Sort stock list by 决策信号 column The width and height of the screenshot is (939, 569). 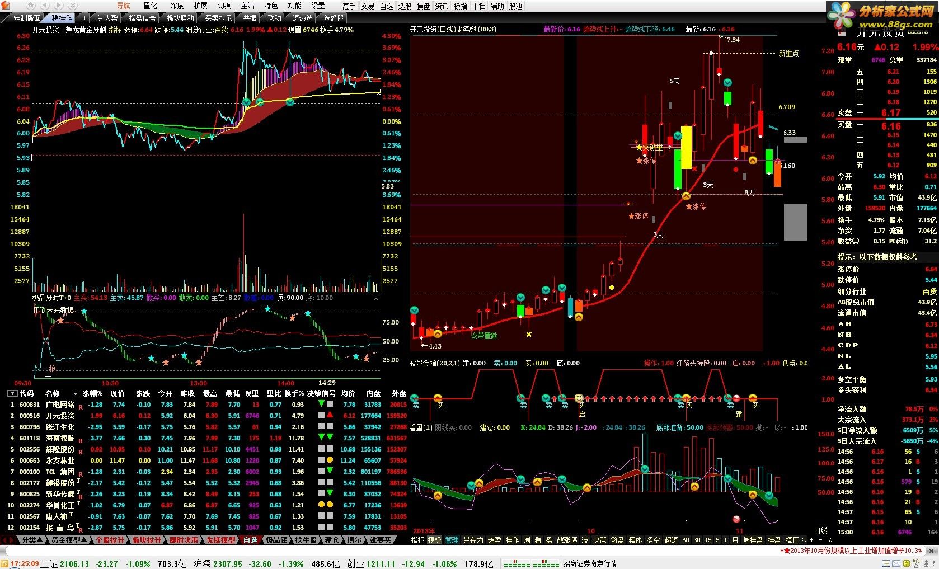(322, 393)
